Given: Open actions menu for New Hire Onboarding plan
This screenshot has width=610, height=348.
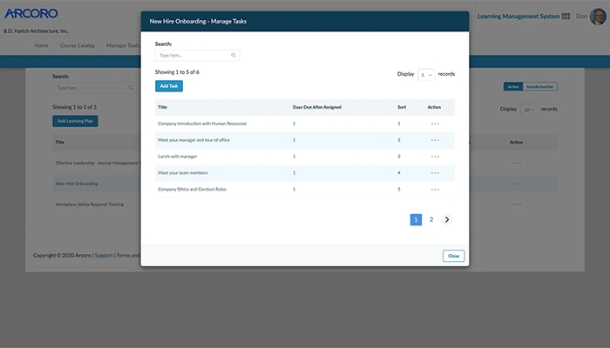Looking at the screenshot, I should [x=517, y=184].
